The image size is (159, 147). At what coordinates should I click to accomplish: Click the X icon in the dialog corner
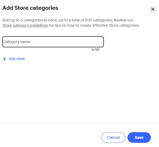(x=153, y=9)
